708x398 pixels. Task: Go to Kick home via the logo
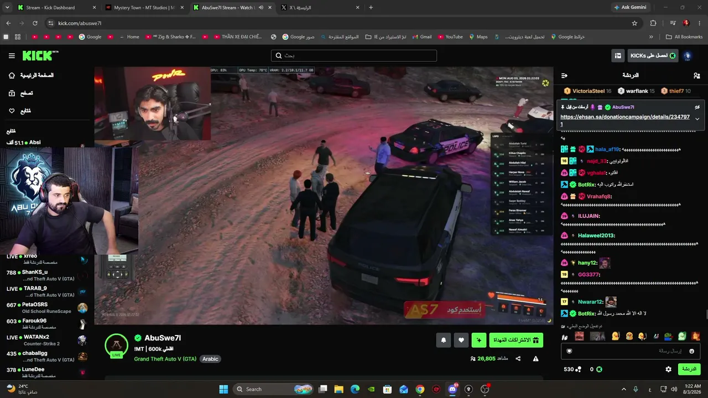(40, 56)
